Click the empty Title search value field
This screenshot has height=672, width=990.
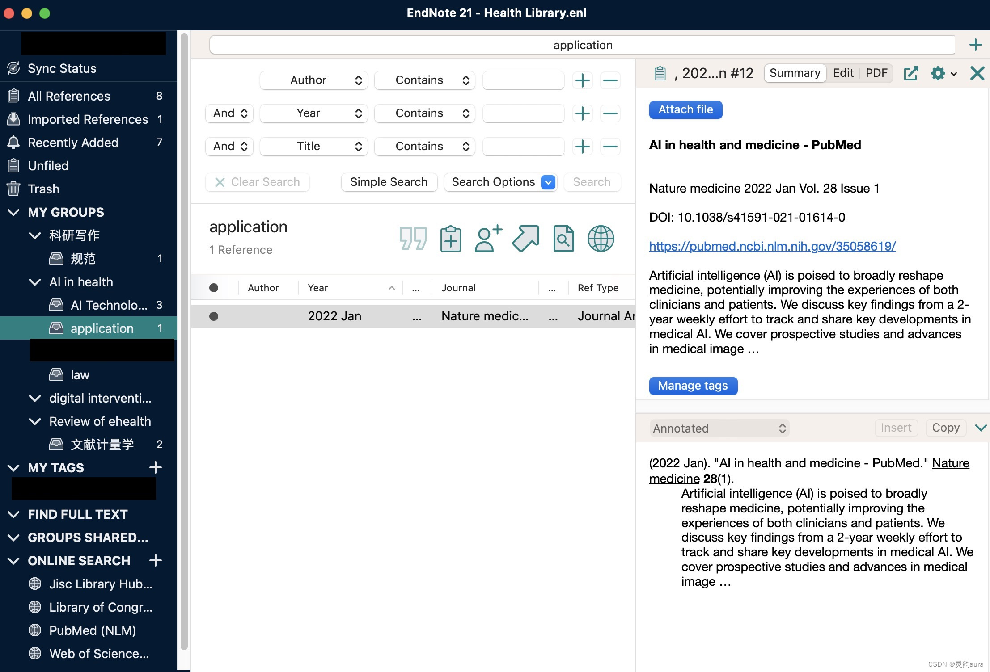click(523, 147)
